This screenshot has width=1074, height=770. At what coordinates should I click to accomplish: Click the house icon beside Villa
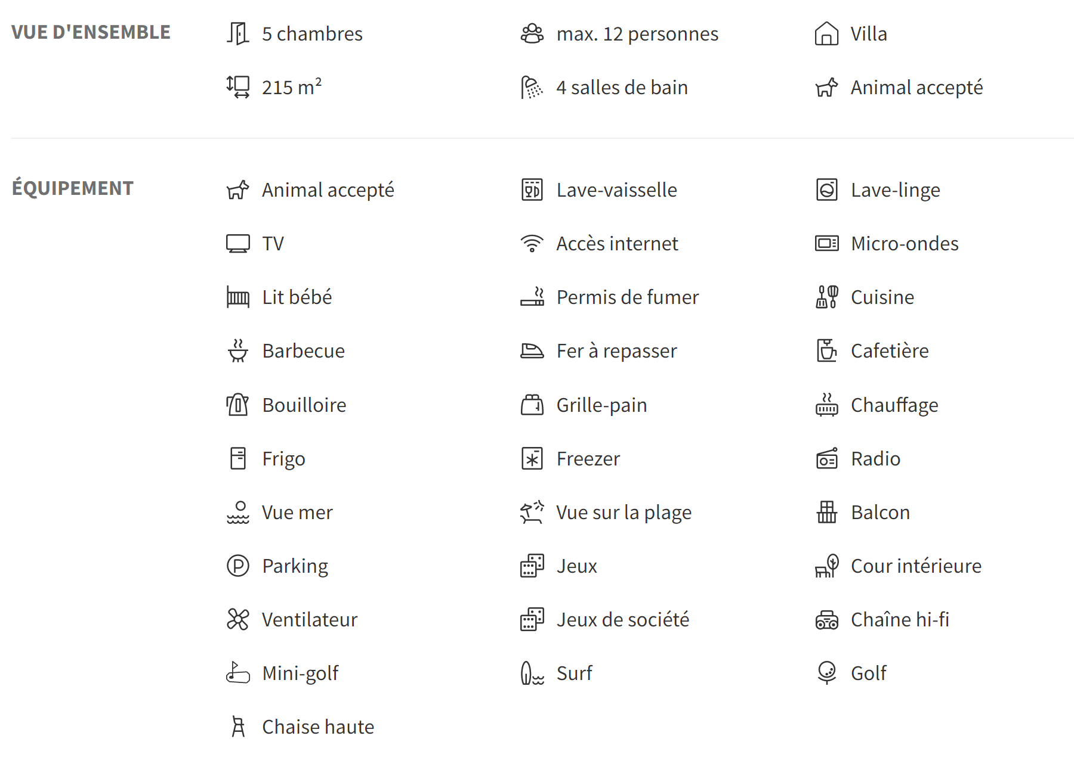click(826, 33)
